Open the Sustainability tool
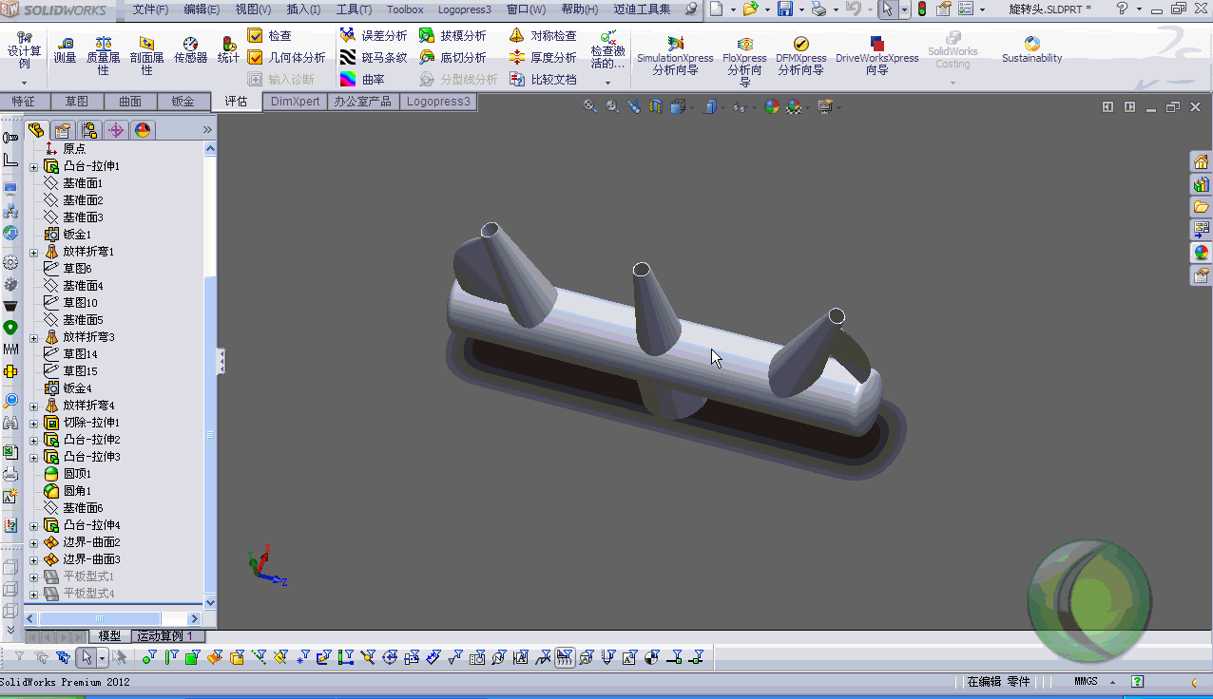The image size is (1213, 699). coord(1031,50)
